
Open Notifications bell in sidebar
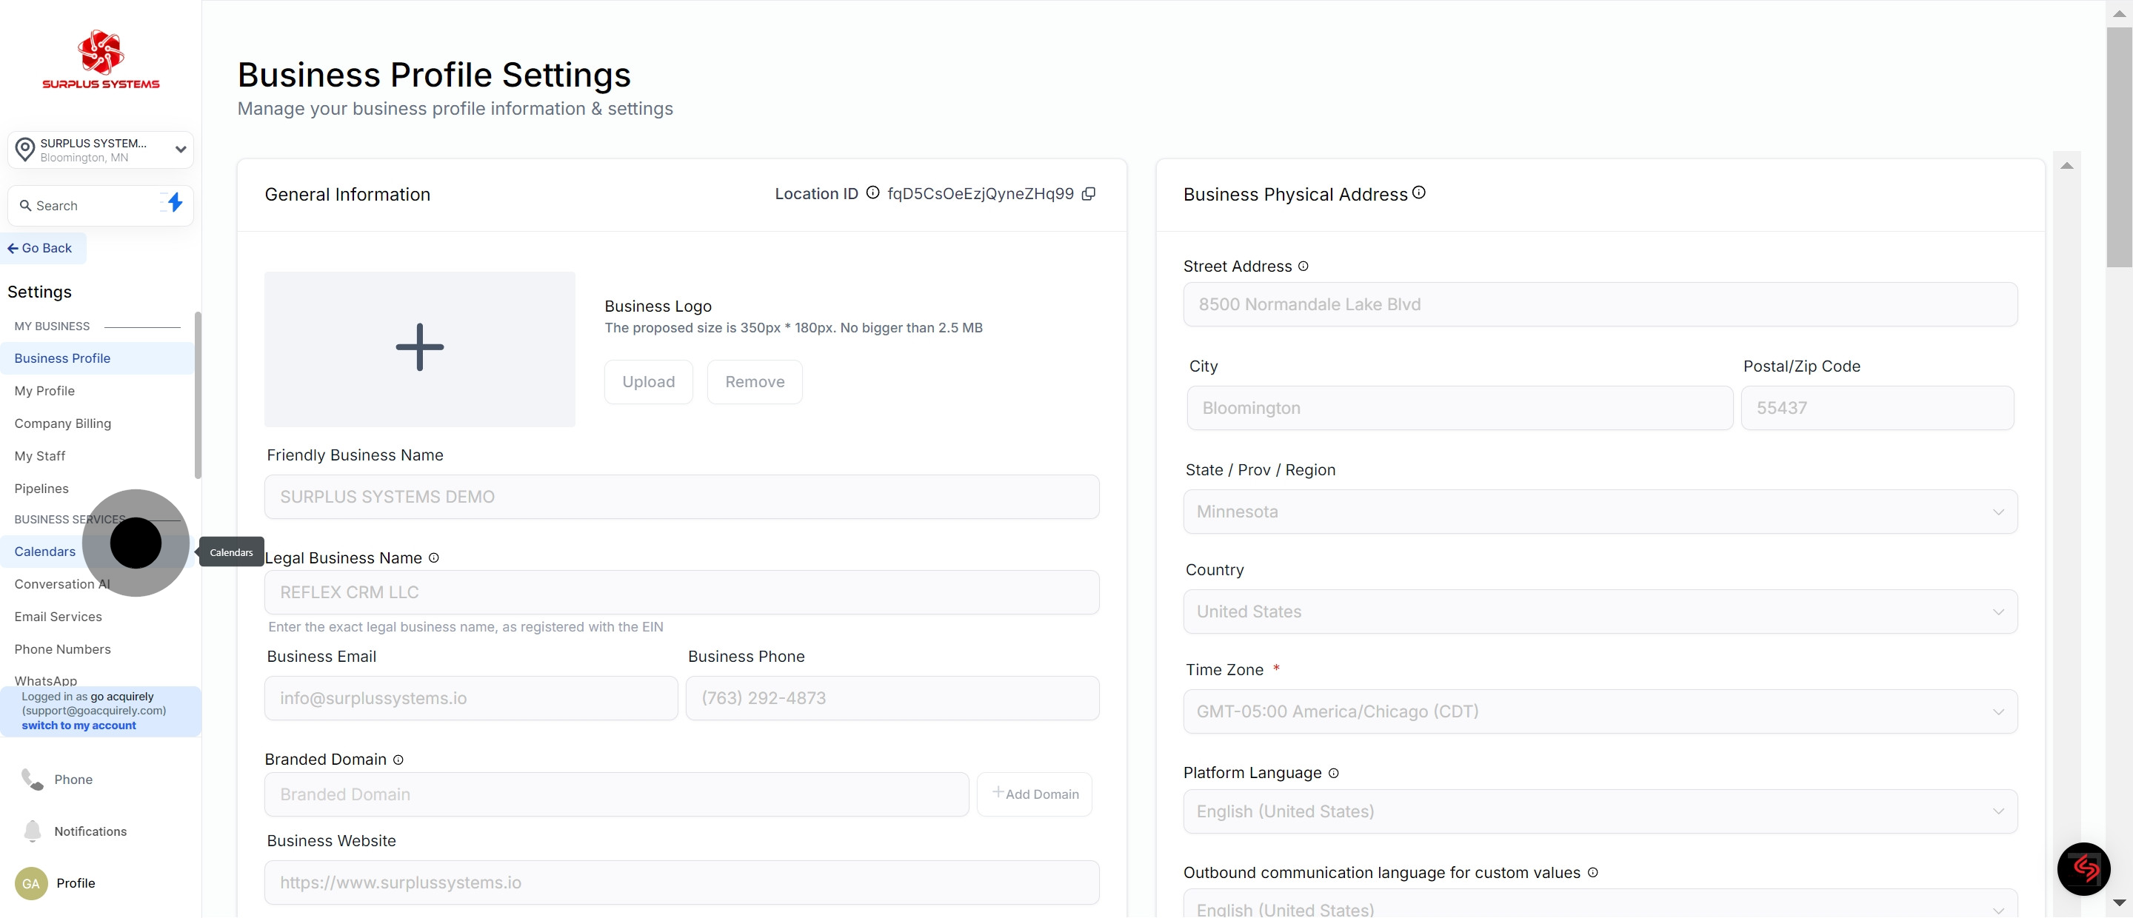point(33,831)
